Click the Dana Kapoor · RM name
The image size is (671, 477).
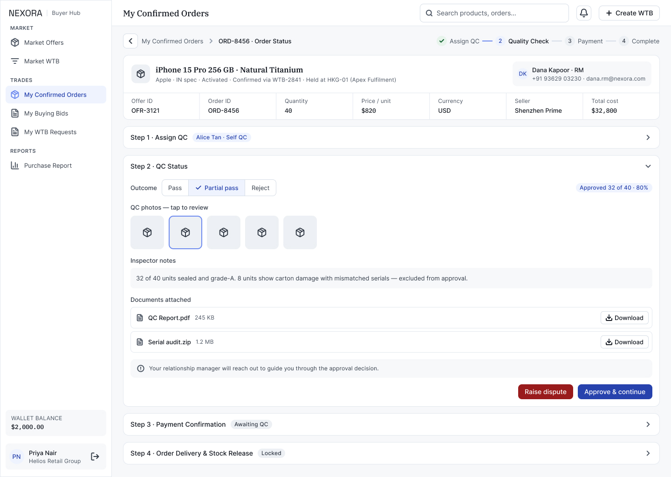point(558,70)
